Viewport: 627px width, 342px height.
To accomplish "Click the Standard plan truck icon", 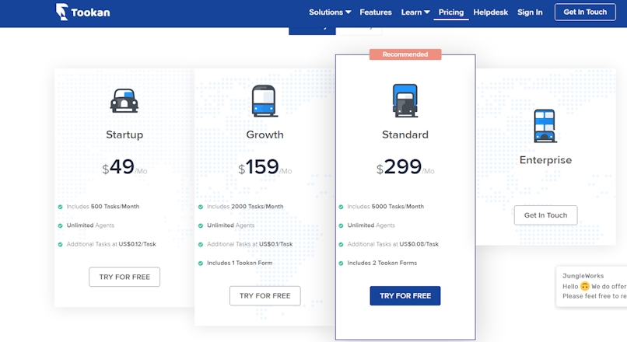I will 405,101.
